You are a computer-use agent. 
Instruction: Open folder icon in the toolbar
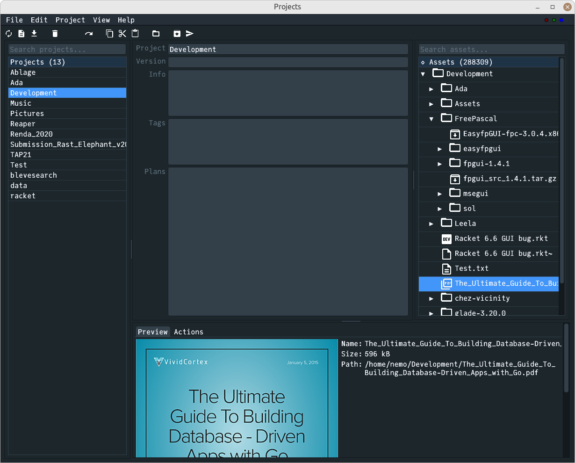point(156,33)
